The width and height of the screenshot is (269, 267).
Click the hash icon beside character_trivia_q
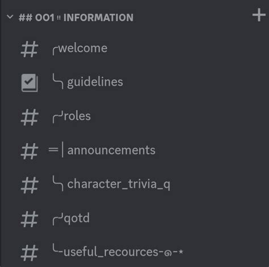click(x=30, y=185)
